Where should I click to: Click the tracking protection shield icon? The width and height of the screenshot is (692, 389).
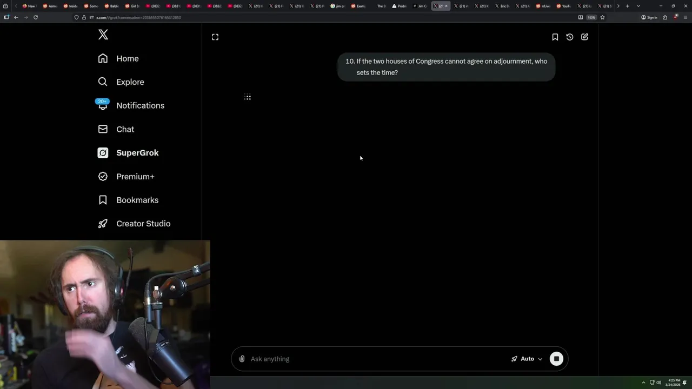77,17
